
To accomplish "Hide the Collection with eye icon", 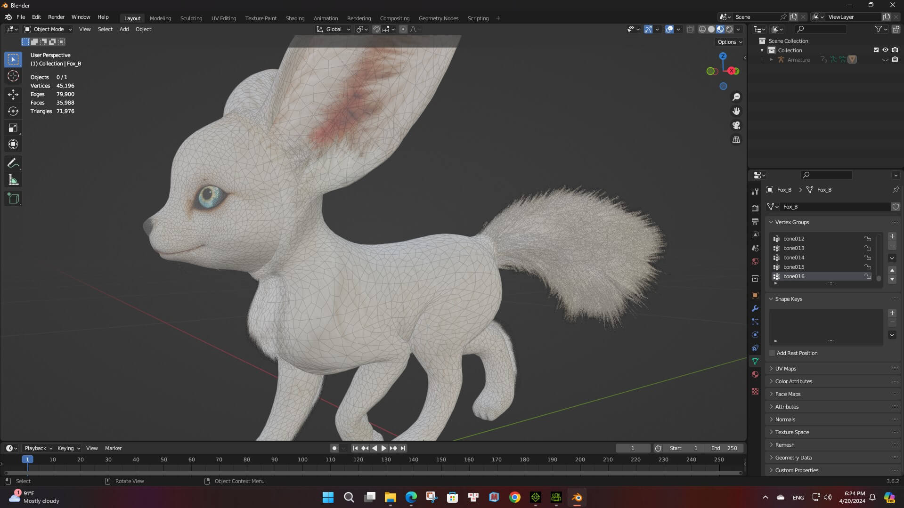I will [885, 50].
